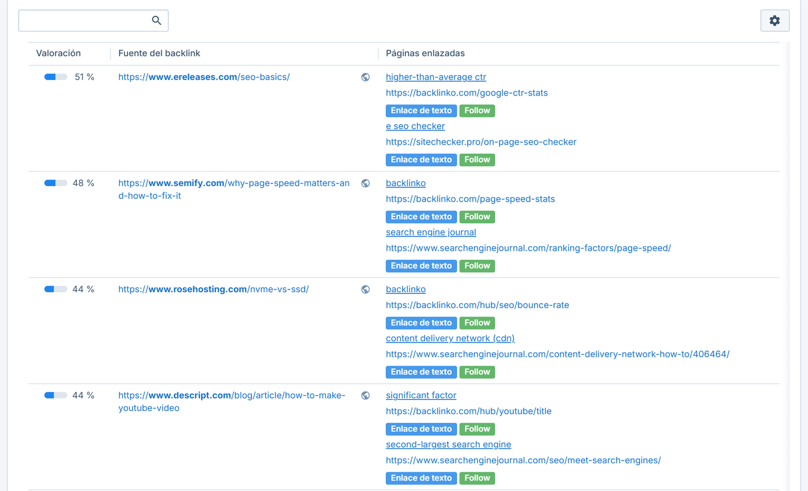Click the 51 % rating bar
Viewport: 808px width, 491px height.
(56, 77)
